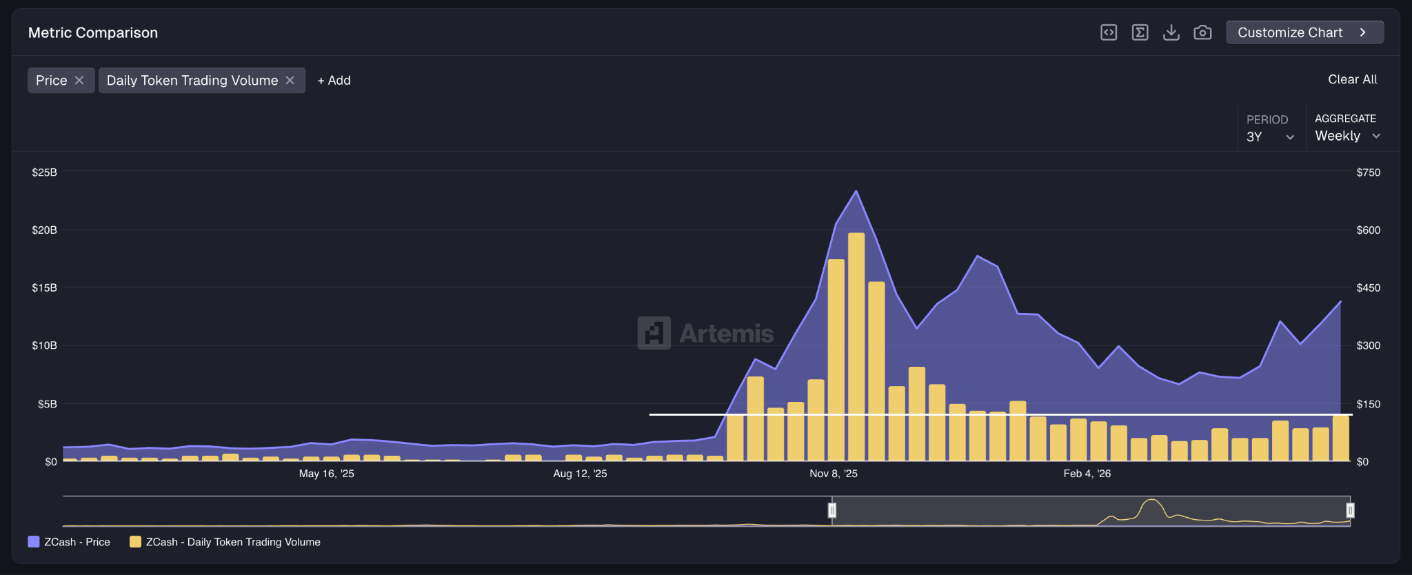Click the May 16, '25 axis label
1412x575 pixels.
(x=326, y=474)
